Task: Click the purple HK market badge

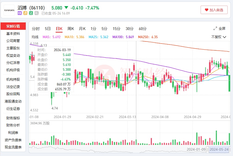Action: tap(20, 13)
